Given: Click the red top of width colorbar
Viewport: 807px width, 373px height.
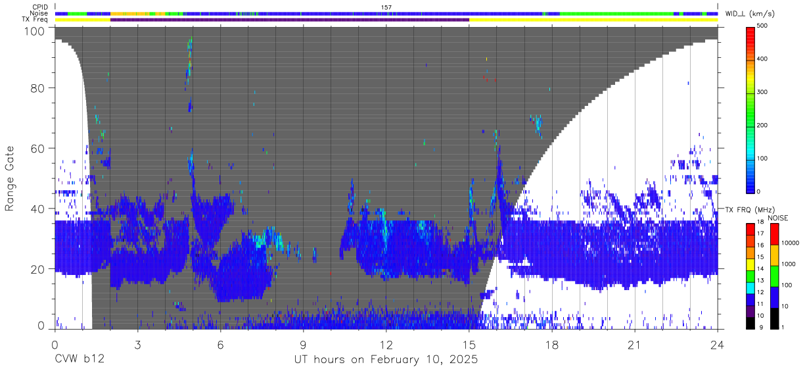Looking at the screenshot, I should 750,33.
